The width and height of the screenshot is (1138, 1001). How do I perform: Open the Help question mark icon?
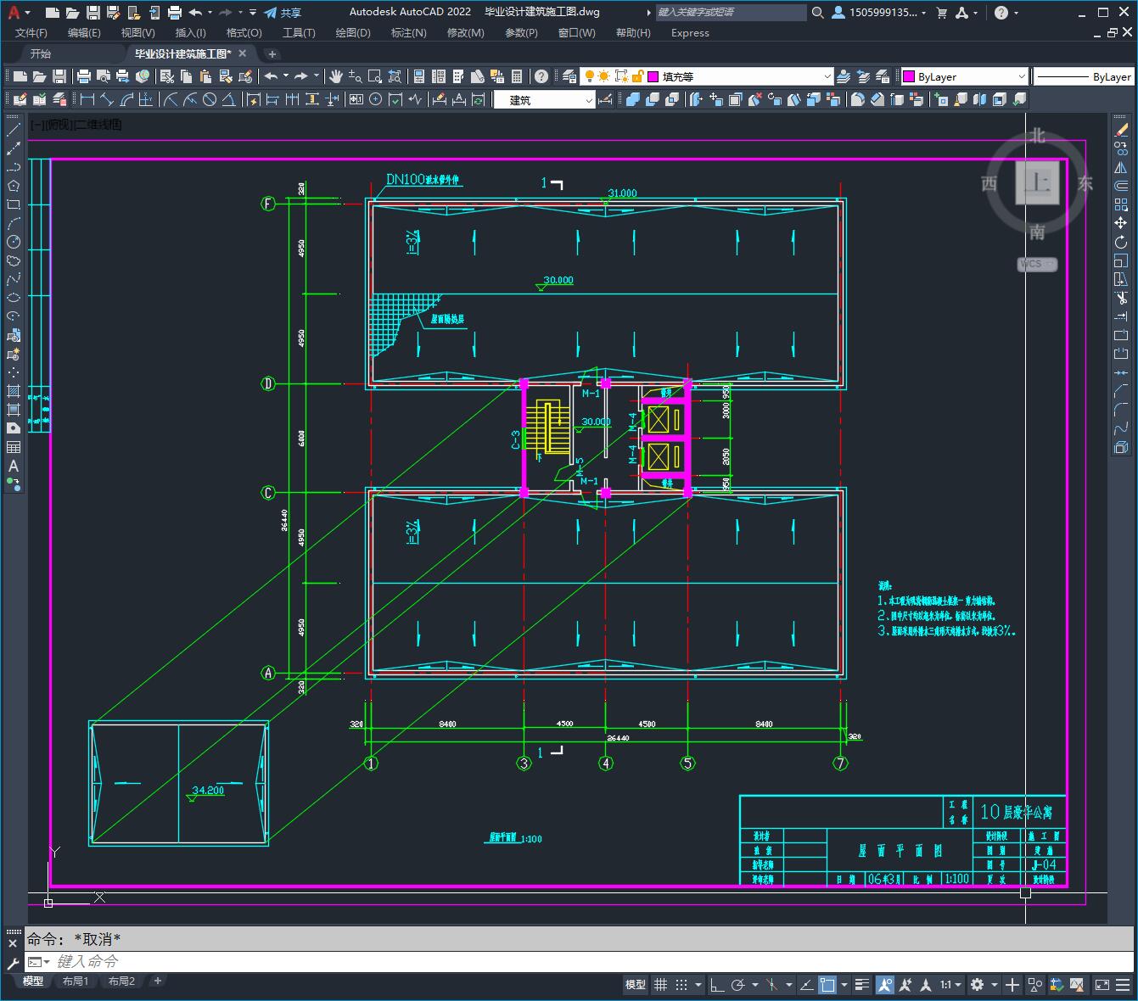[x=541, y=76]
